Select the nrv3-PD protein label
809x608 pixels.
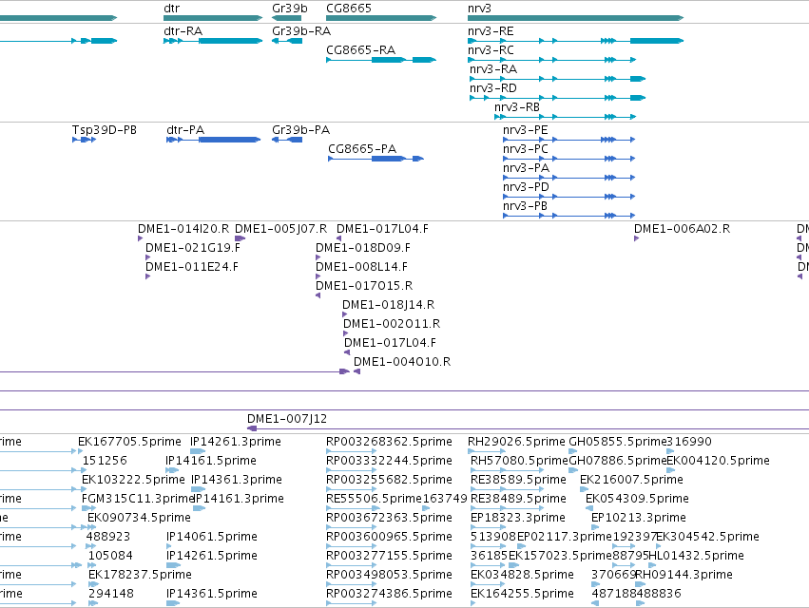click(526, 187)
